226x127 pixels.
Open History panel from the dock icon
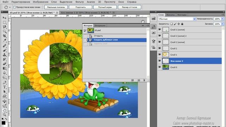154,27
